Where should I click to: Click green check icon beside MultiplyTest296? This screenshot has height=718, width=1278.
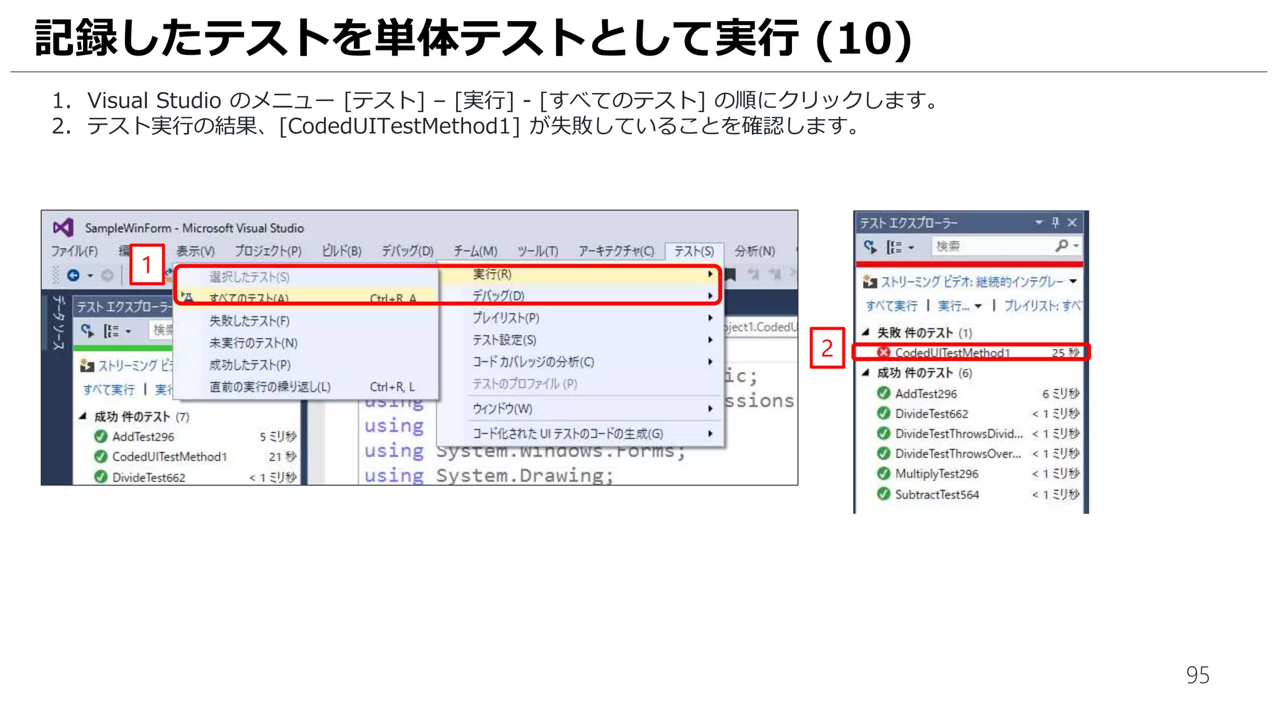pyautogui.click(x=884, y=473)
